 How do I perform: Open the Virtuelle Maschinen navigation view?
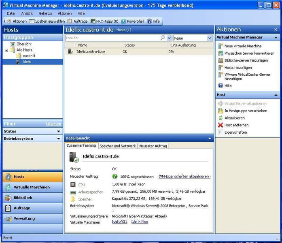32,187
